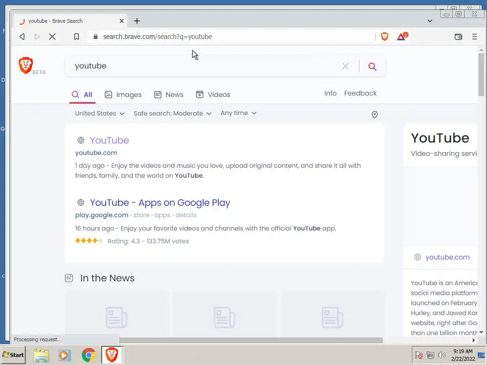Viewport: 487px width, 365px height.
Task: Click the volume speaker tray icon
Action: point(441,355)
